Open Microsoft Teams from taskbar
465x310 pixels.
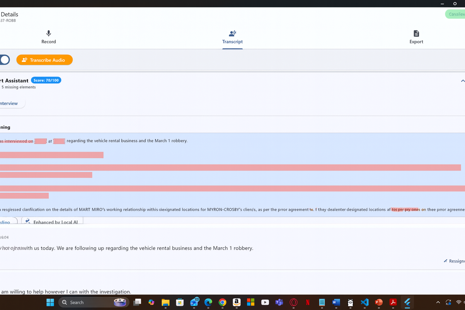tap(279, 302)
